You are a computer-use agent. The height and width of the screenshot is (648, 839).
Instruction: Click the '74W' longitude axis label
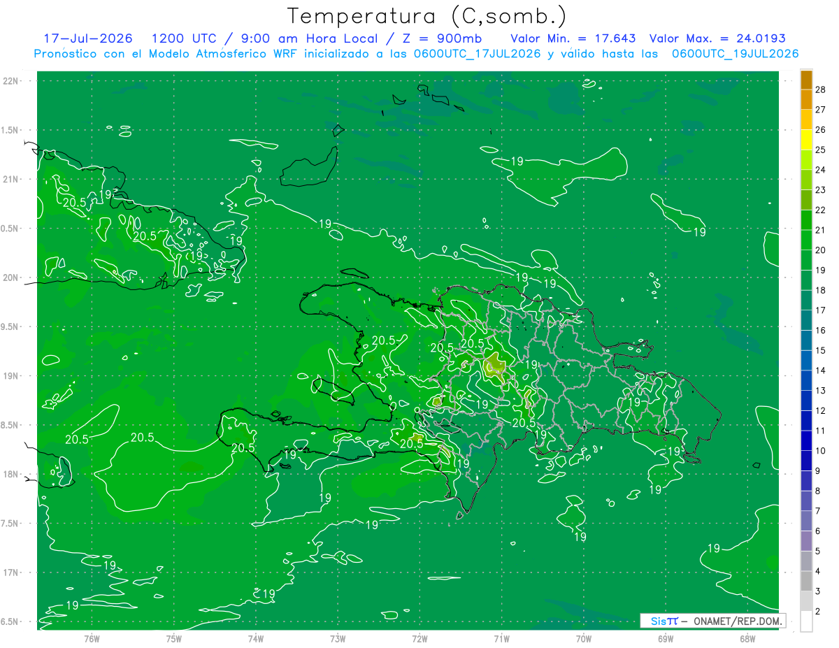pyautogui.click(x=256, y=638)
